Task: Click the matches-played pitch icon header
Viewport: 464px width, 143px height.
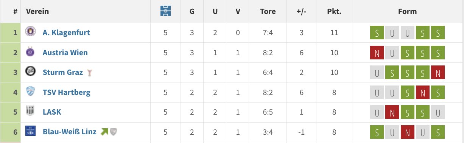Action: (165, 11)
